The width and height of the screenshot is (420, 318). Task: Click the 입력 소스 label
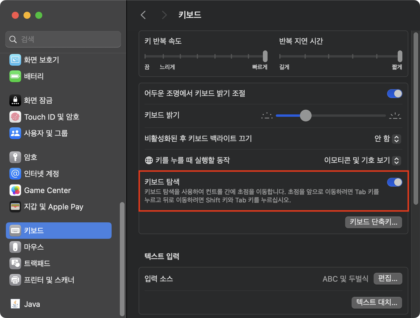coord(159,279)
